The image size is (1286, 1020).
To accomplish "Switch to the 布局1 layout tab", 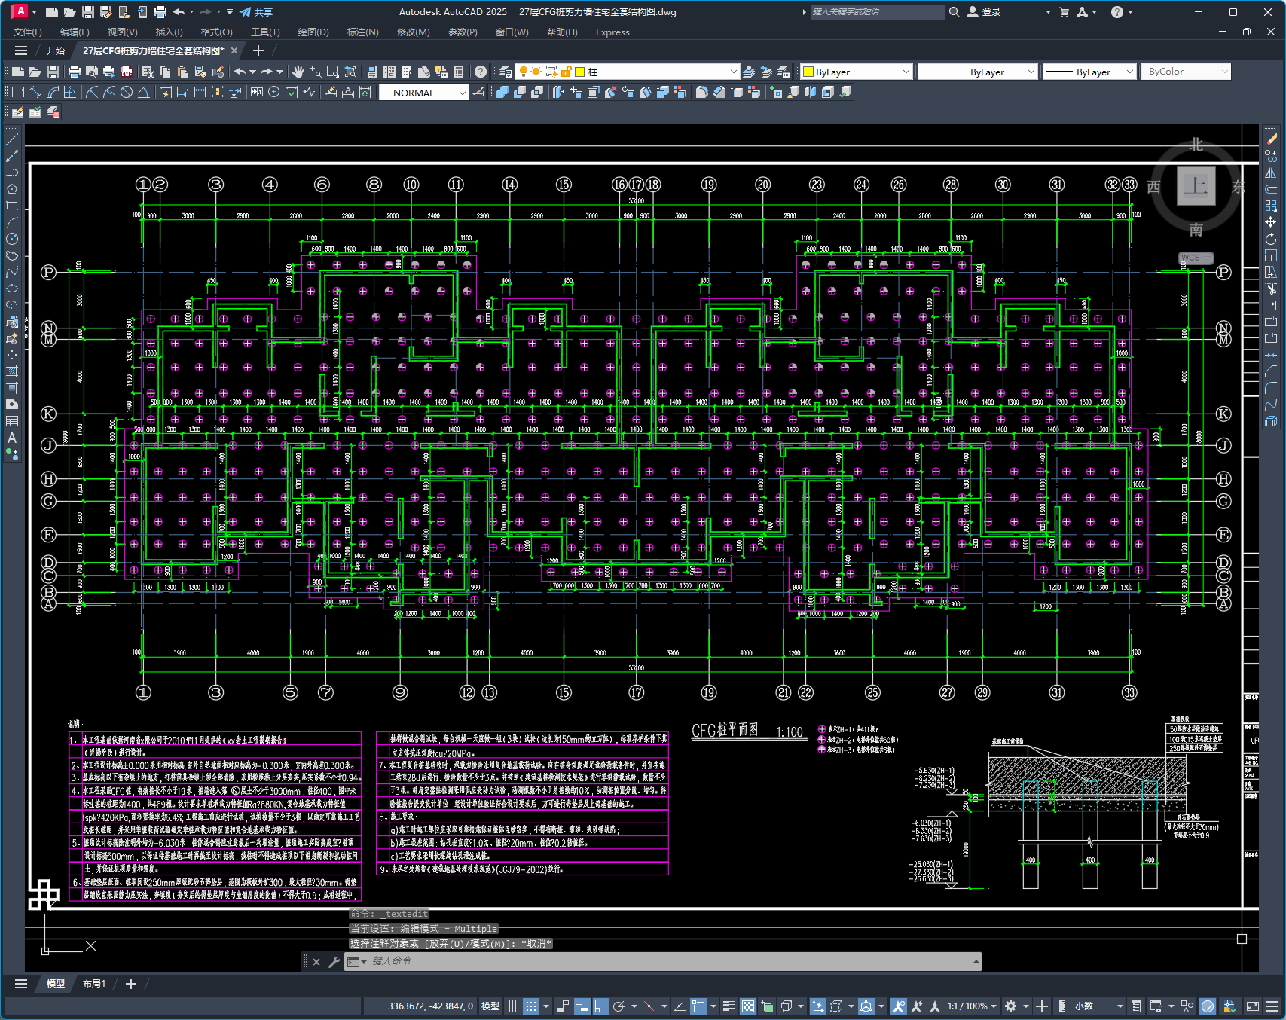I will (94, 983).
